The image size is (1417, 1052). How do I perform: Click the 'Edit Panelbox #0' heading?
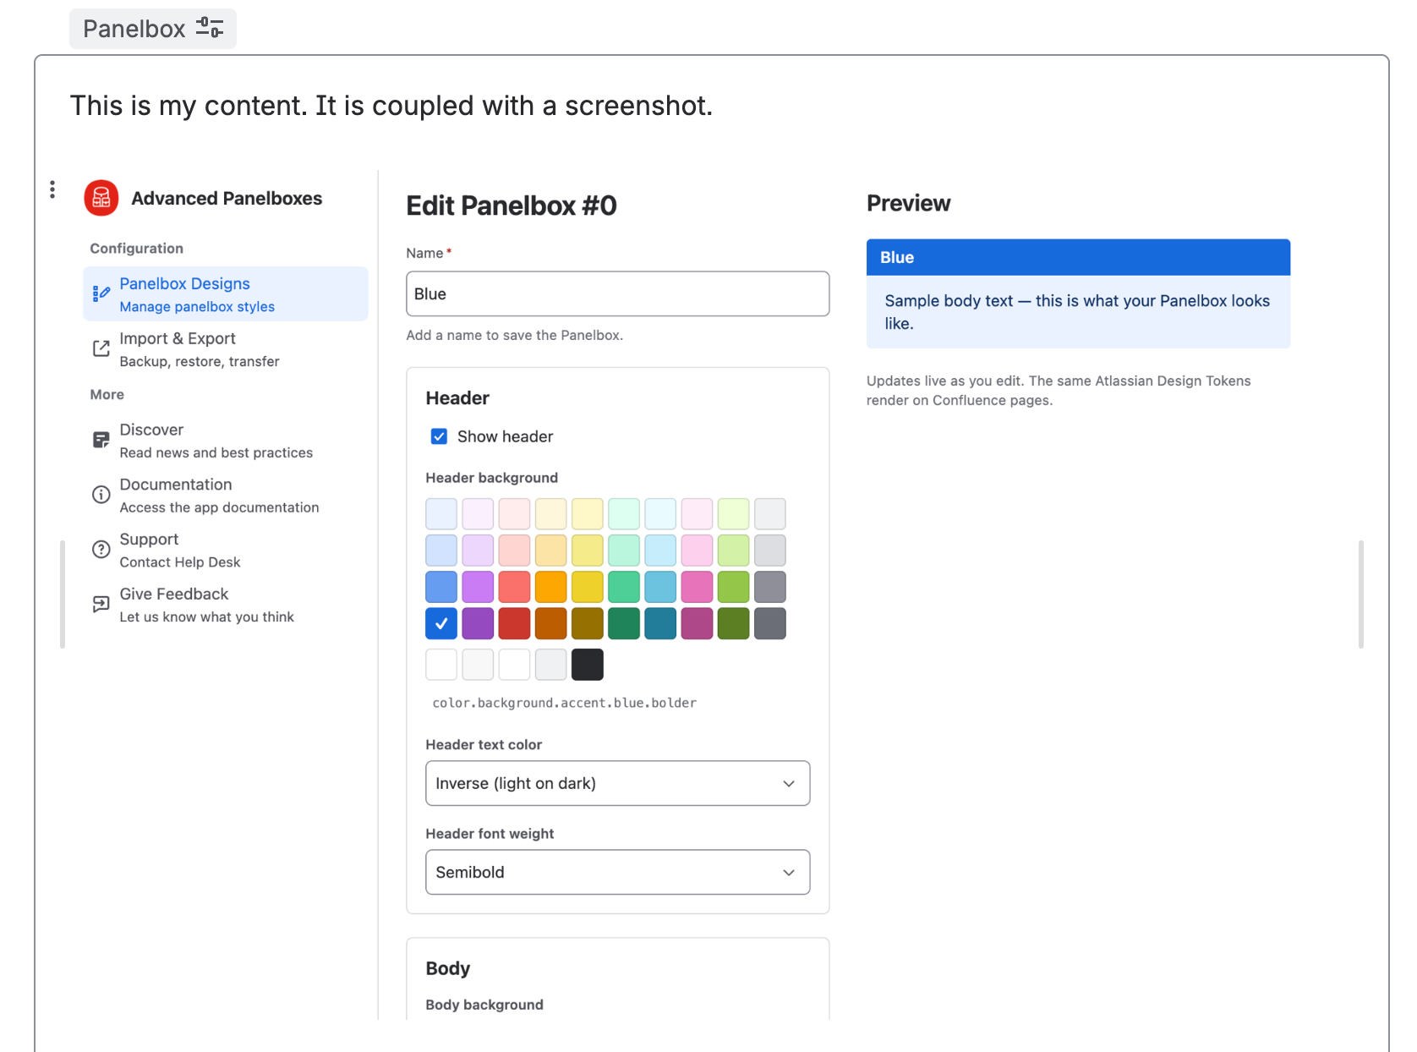(x=512, y=205)
